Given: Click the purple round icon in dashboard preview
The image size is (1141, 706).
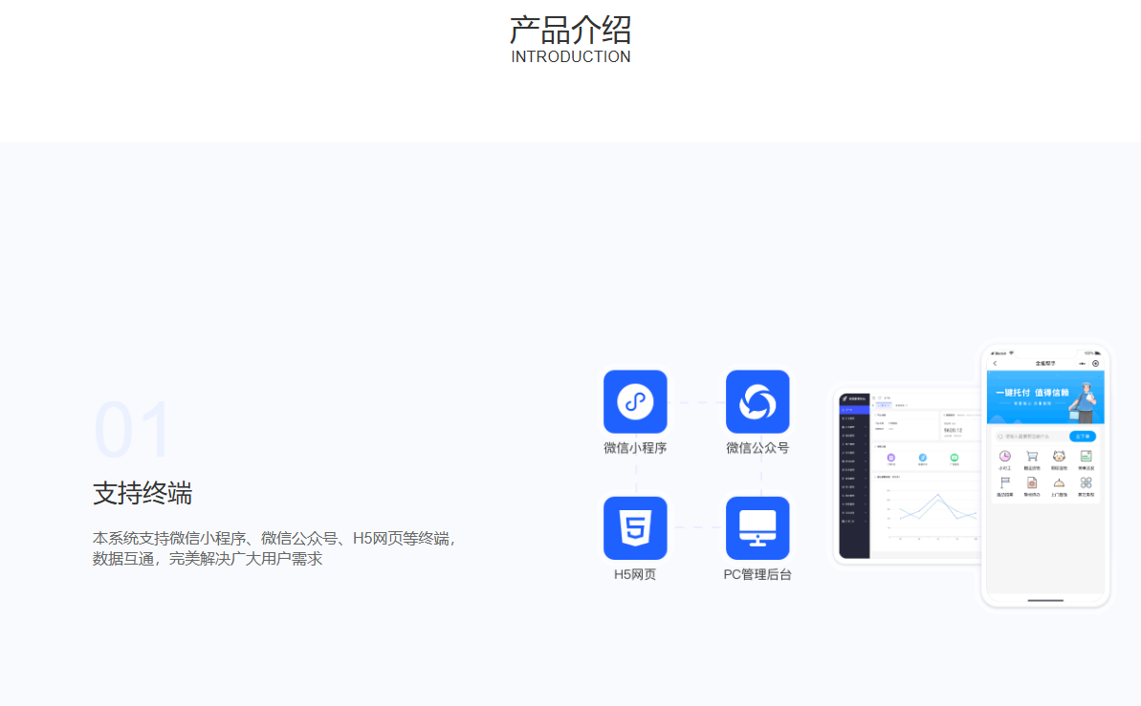Looking at the screenshot, I should [x=891, y=459].
